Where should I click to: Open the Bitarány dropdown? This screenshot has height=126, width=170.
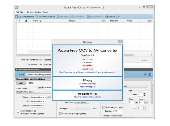pos(38,97)
